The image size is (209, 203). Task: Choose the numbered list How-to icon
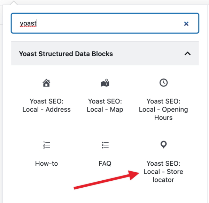point(46,145)
